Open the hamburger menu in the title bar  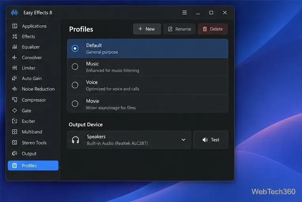(x=184, y=13)
